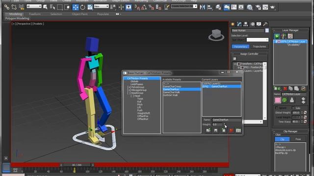Click the green Animation Mode play toggle
Viewport: 314px width, 176px height.
pyautogui.click(x=277, y=36)
